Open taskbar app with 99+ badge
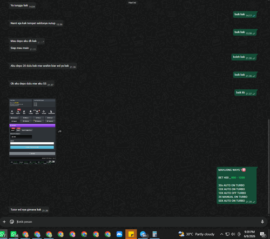 (144, 234)
